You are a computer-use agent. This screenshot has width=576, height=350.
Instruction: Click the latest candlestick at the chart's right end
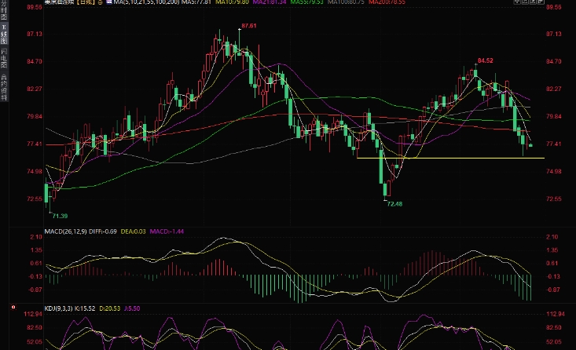pos(530,145)
